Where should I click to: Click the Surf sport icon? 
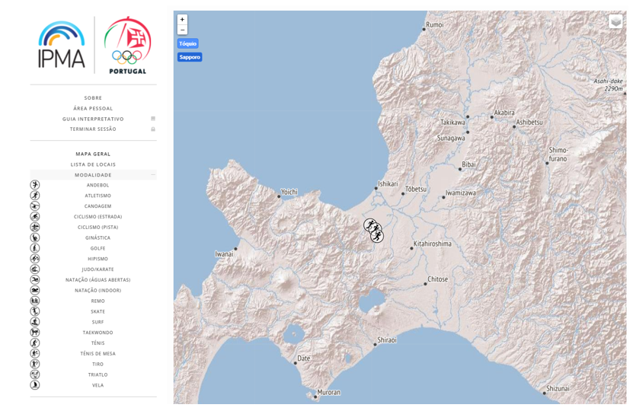(x=35, y=321)
